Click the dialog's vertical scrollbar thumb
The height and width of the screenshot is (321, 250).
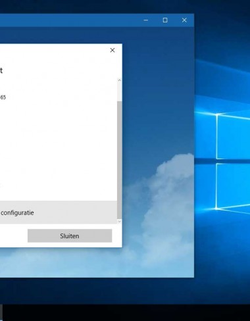point(120,160)
